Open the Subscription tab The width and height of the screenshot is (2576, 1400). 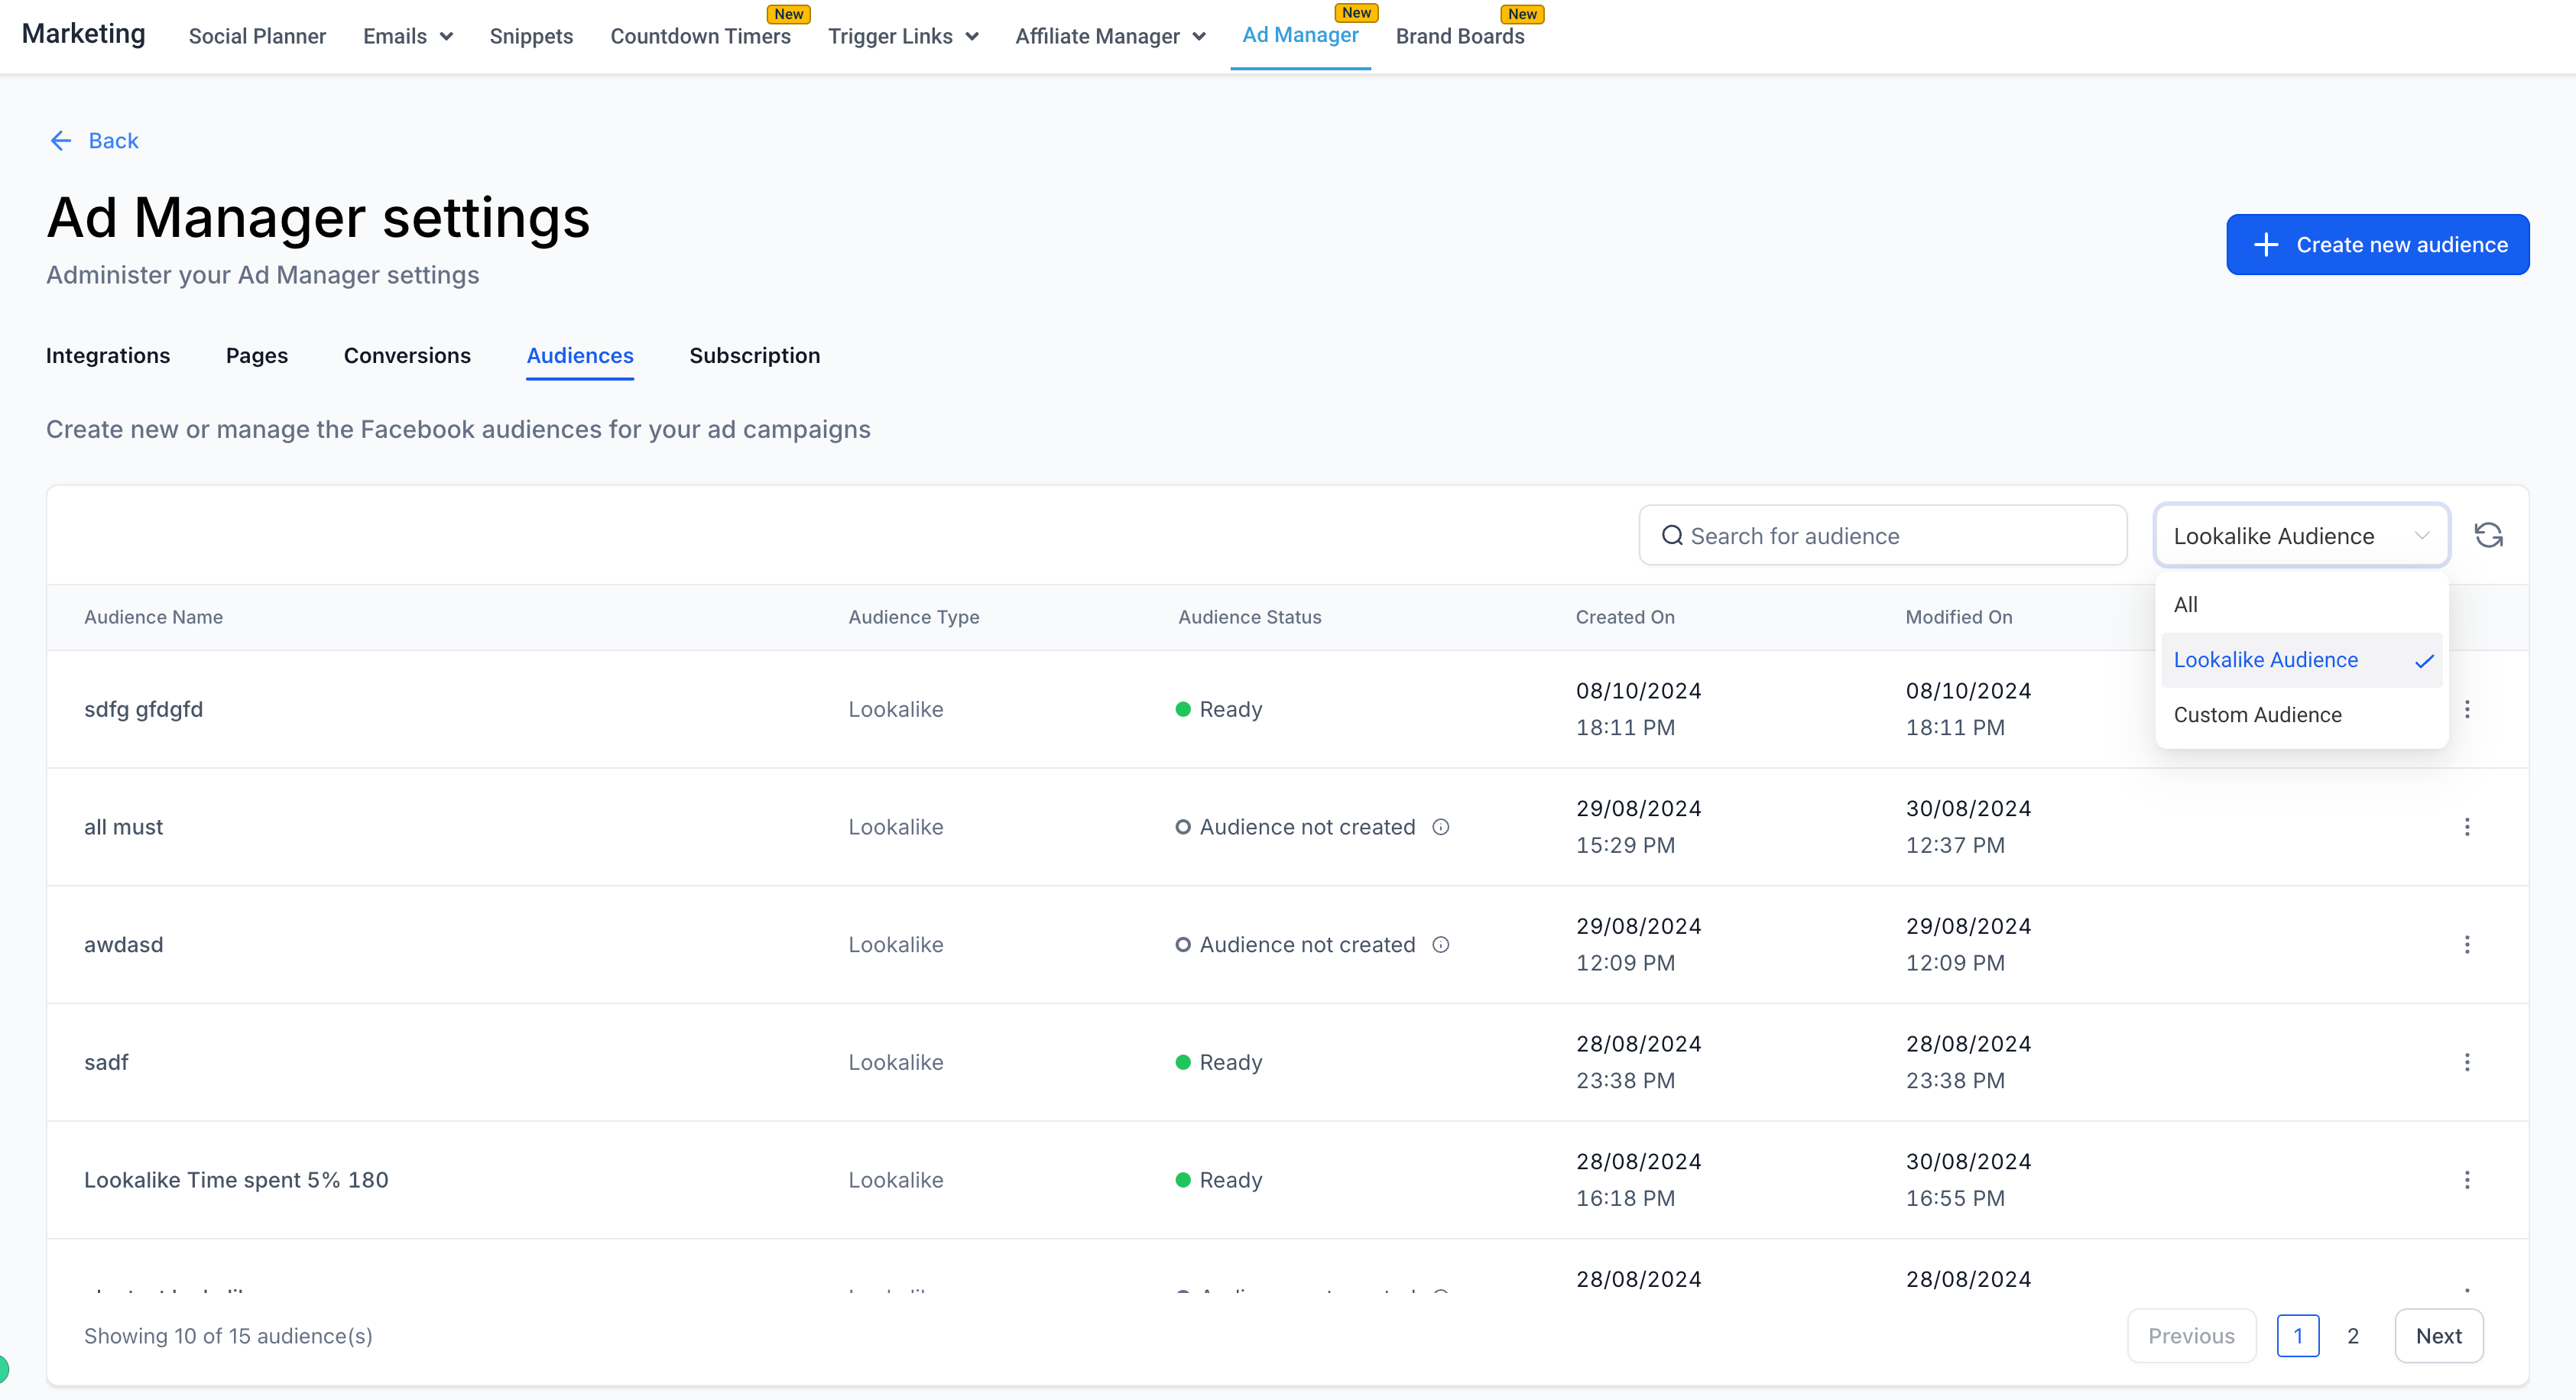point(755,356)
